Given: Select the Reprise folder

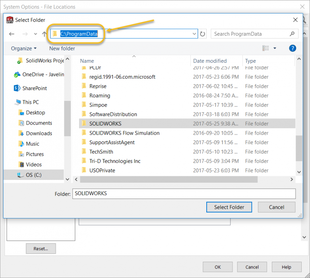Looking at the screenshot, I should tap(187, 86).
